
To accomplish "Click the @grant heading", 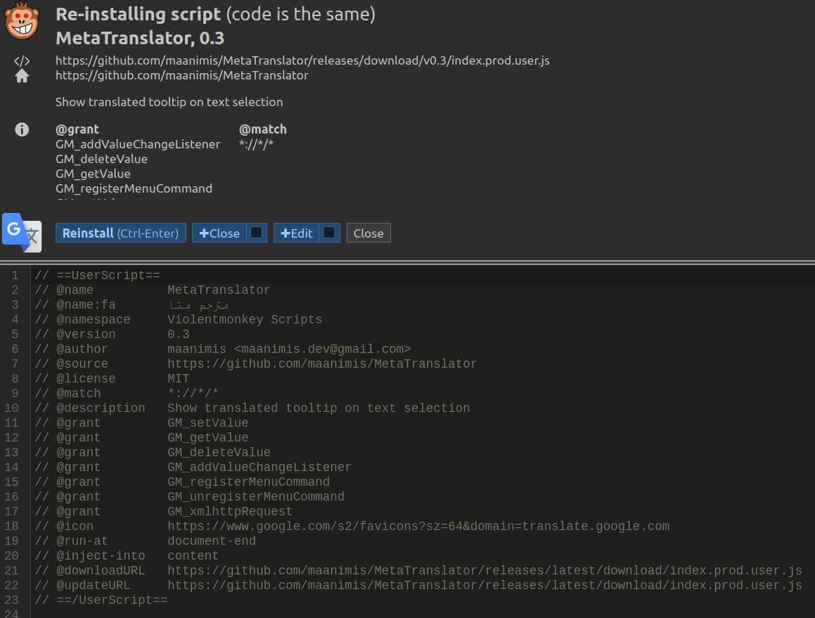I will pyautogui.click(x=77, y=129).
